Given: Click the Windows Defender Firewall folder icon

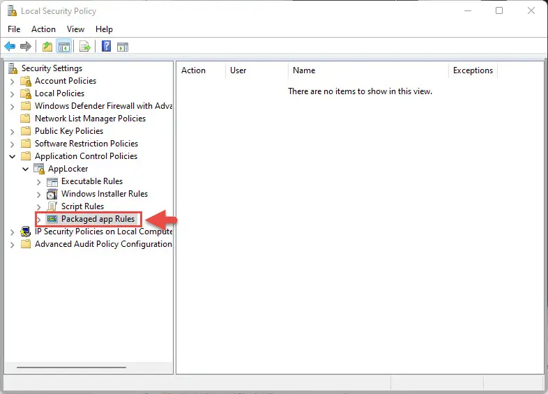Looking at the screenshot, I should coord(26,106).
